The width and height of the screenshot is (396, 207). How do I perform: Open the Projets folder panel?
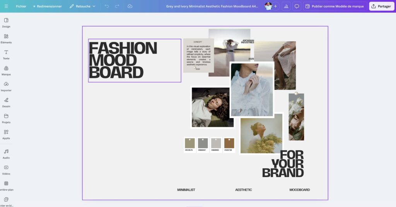tap(6, 118)
